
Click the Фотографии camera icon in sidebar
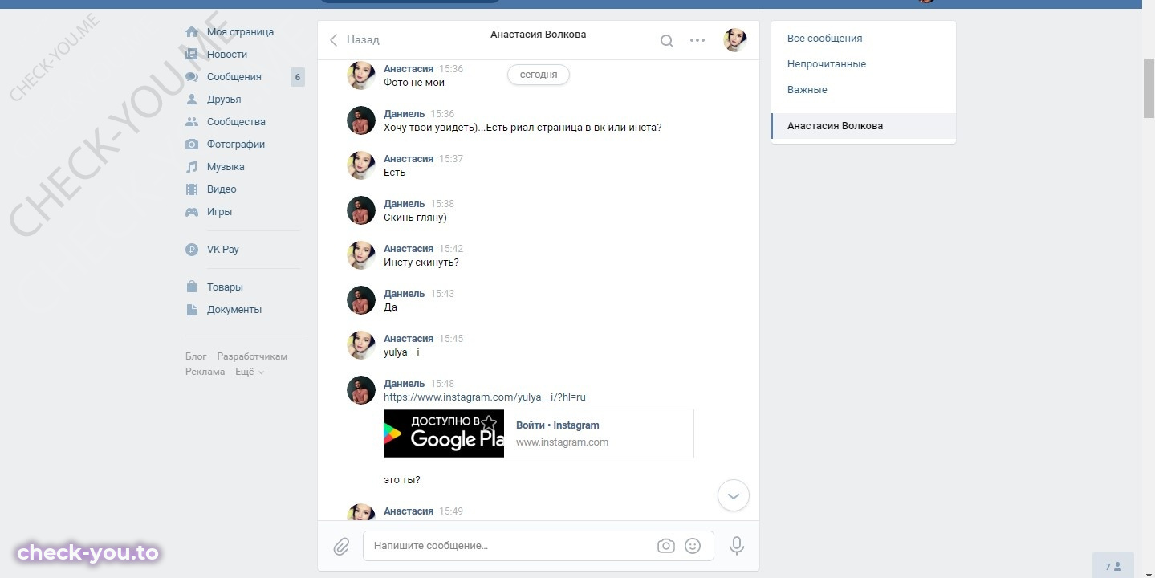pos(192,144)
